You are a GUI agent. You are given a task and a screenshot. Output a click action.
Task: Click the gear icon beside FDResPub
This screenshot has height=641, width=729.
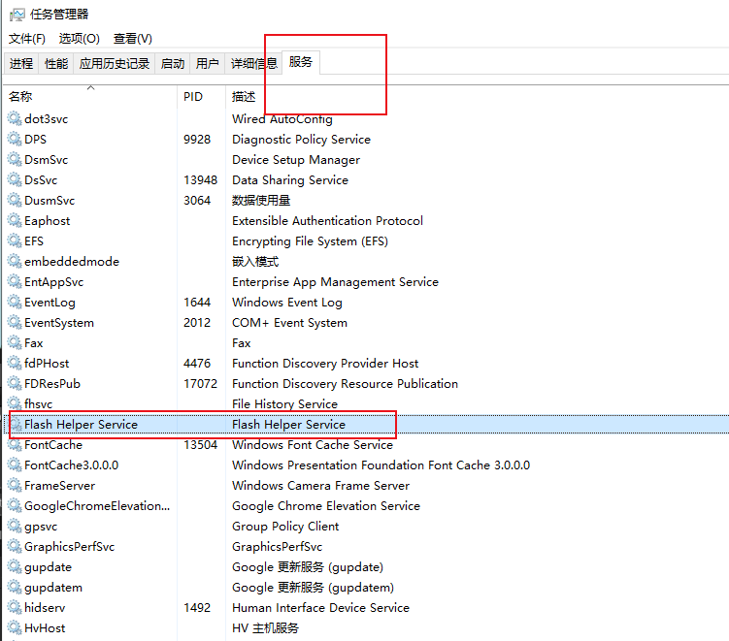[15, 384]
